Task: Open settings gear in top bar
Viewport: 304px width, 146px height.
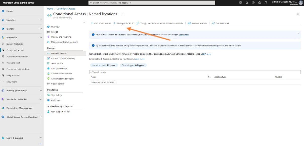Action: pyautogui.click(x=253, y=3)
